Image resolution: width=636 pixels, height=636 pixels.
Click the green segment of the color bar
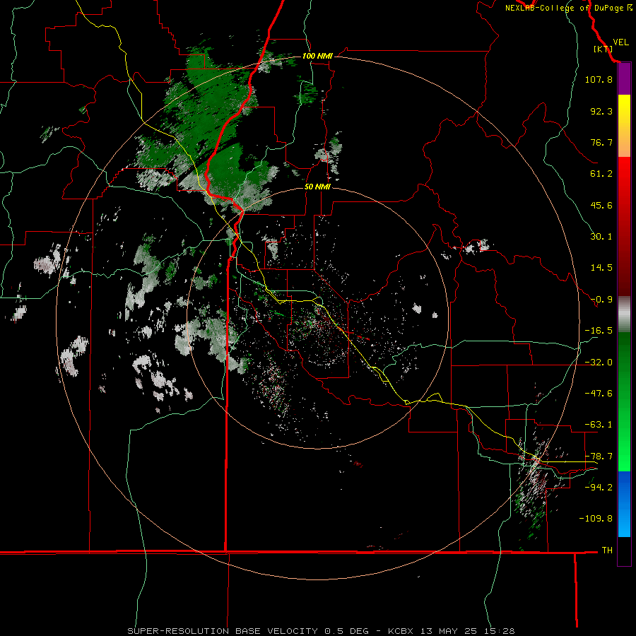pos(624,401)
